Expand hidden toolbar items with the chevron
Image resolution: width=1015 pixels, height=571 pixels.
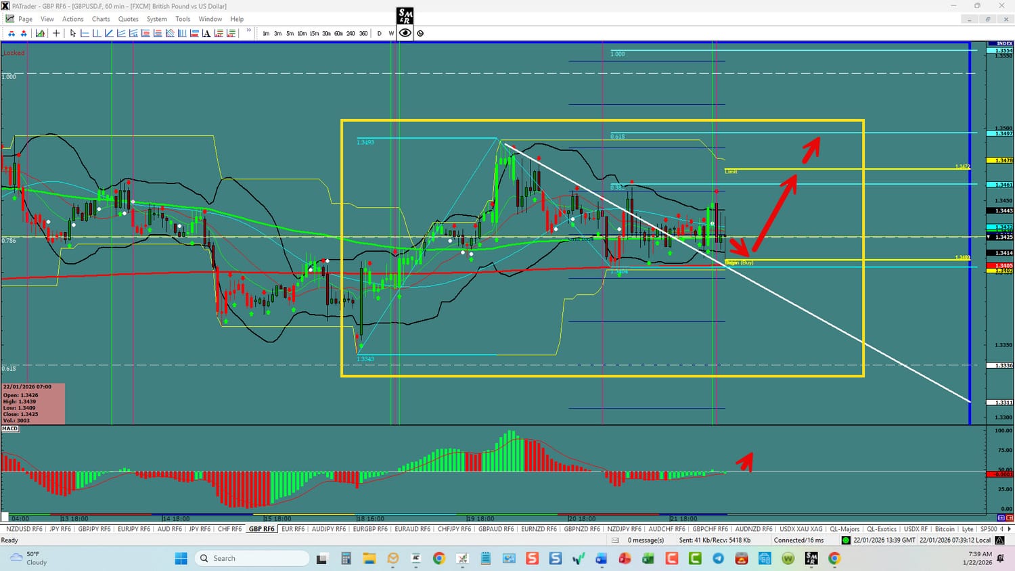click(248, 30)
